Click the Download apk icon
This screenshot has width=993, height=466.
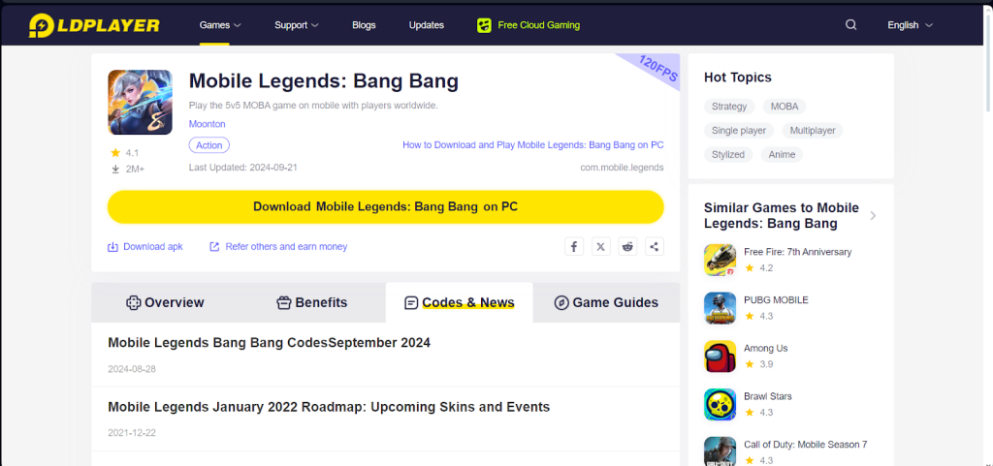pos(112,247)
